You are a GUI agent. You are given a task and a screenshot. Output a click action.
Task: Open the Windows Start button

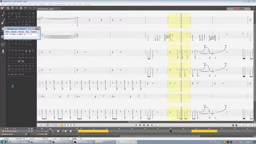pyautogui.click(x=3, y=142)
